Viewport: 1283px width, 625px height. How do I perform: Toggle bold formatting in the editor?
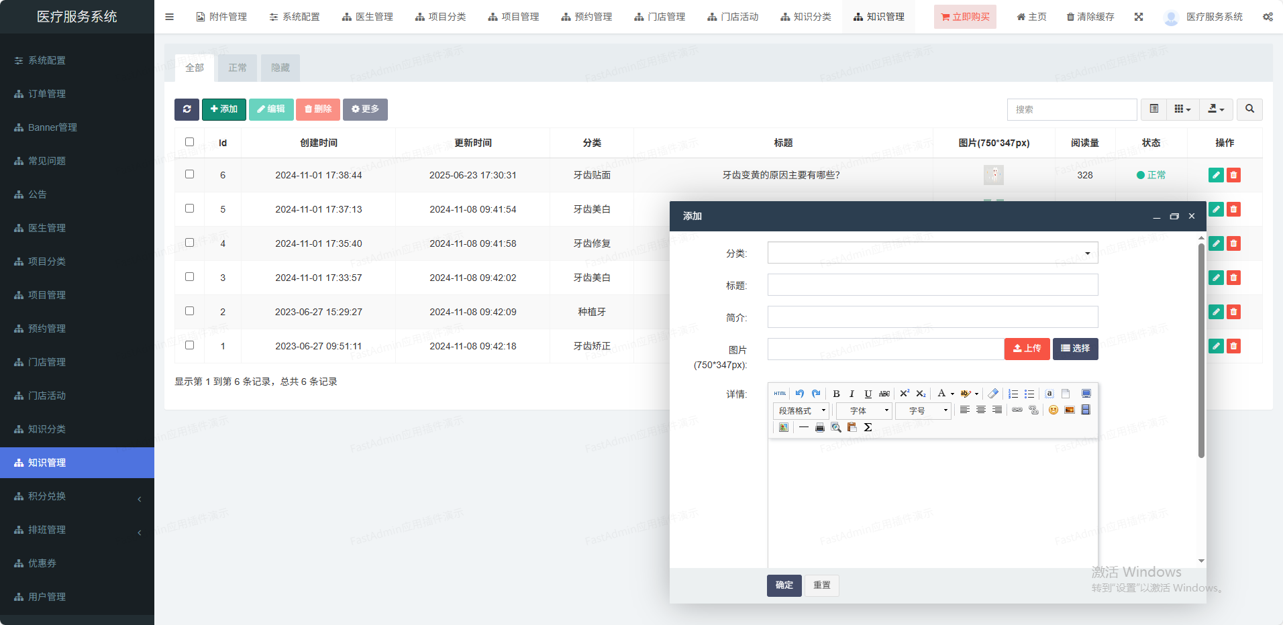point(836,394)
